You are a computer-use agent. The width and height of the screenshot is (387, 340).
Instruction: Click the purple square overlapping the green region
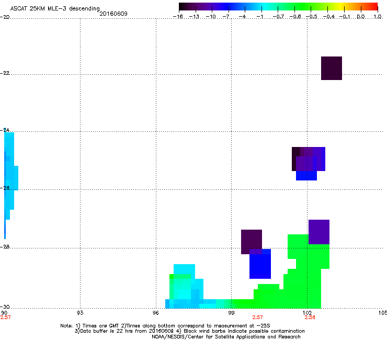point(319,232)
